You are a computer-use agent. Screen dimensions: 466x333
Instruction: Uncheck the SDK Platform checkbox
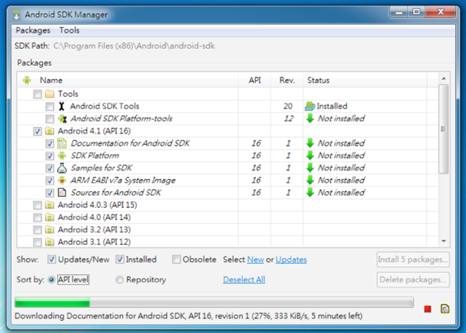[50, 156]
